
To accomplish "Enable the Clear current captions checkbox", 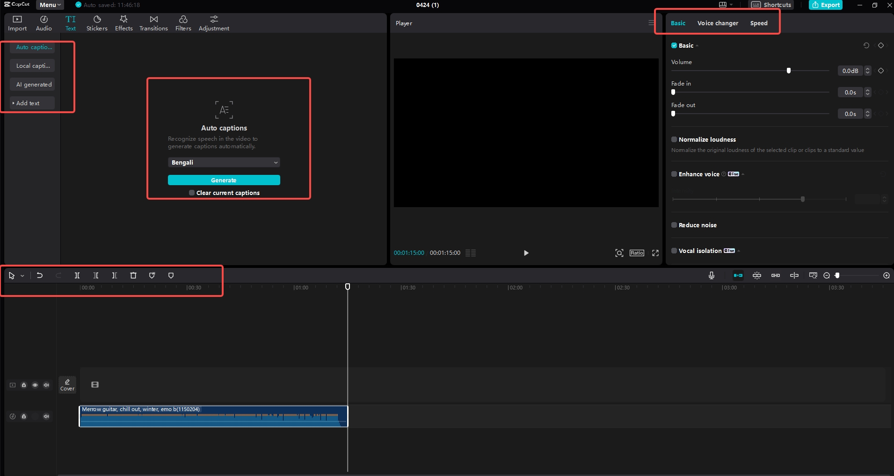I will coord(191,192).
